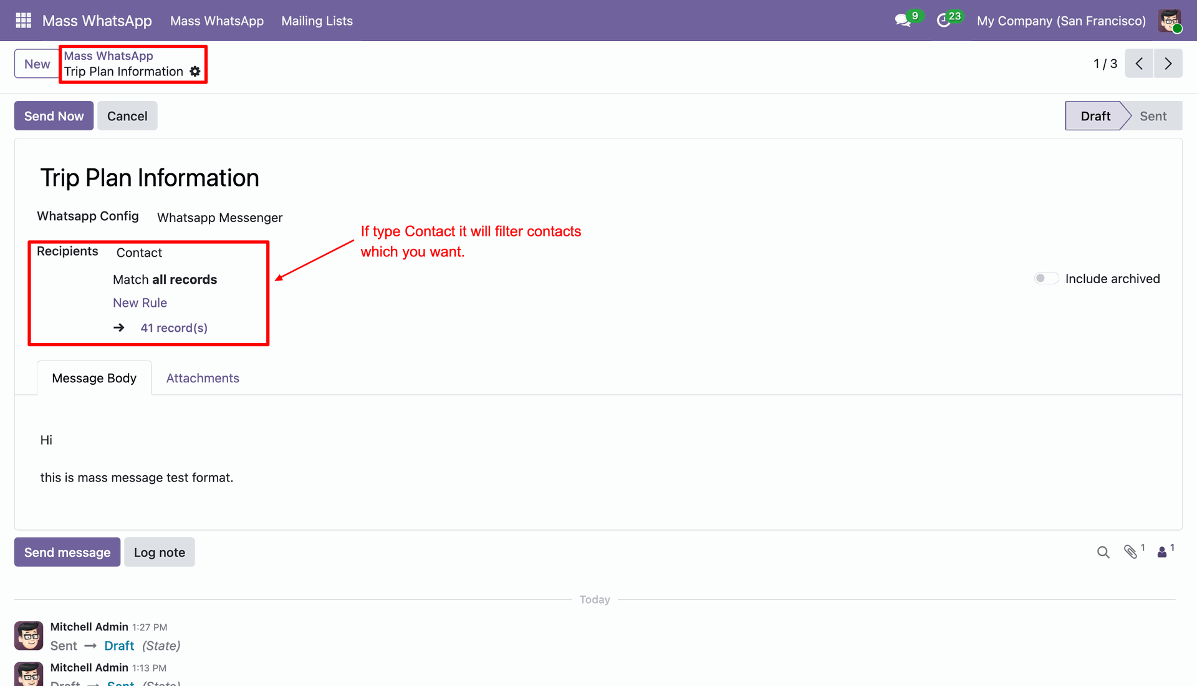Open the Mailing Lists menu item

tap(317, 21)
